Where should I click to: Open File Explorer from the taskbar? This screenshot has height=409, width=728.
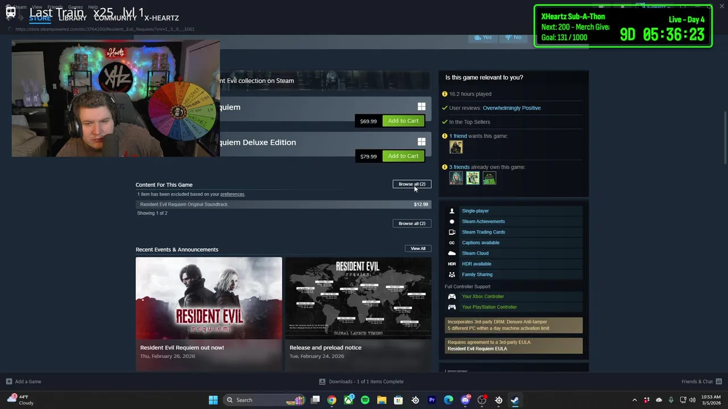(x=382, y=400)
